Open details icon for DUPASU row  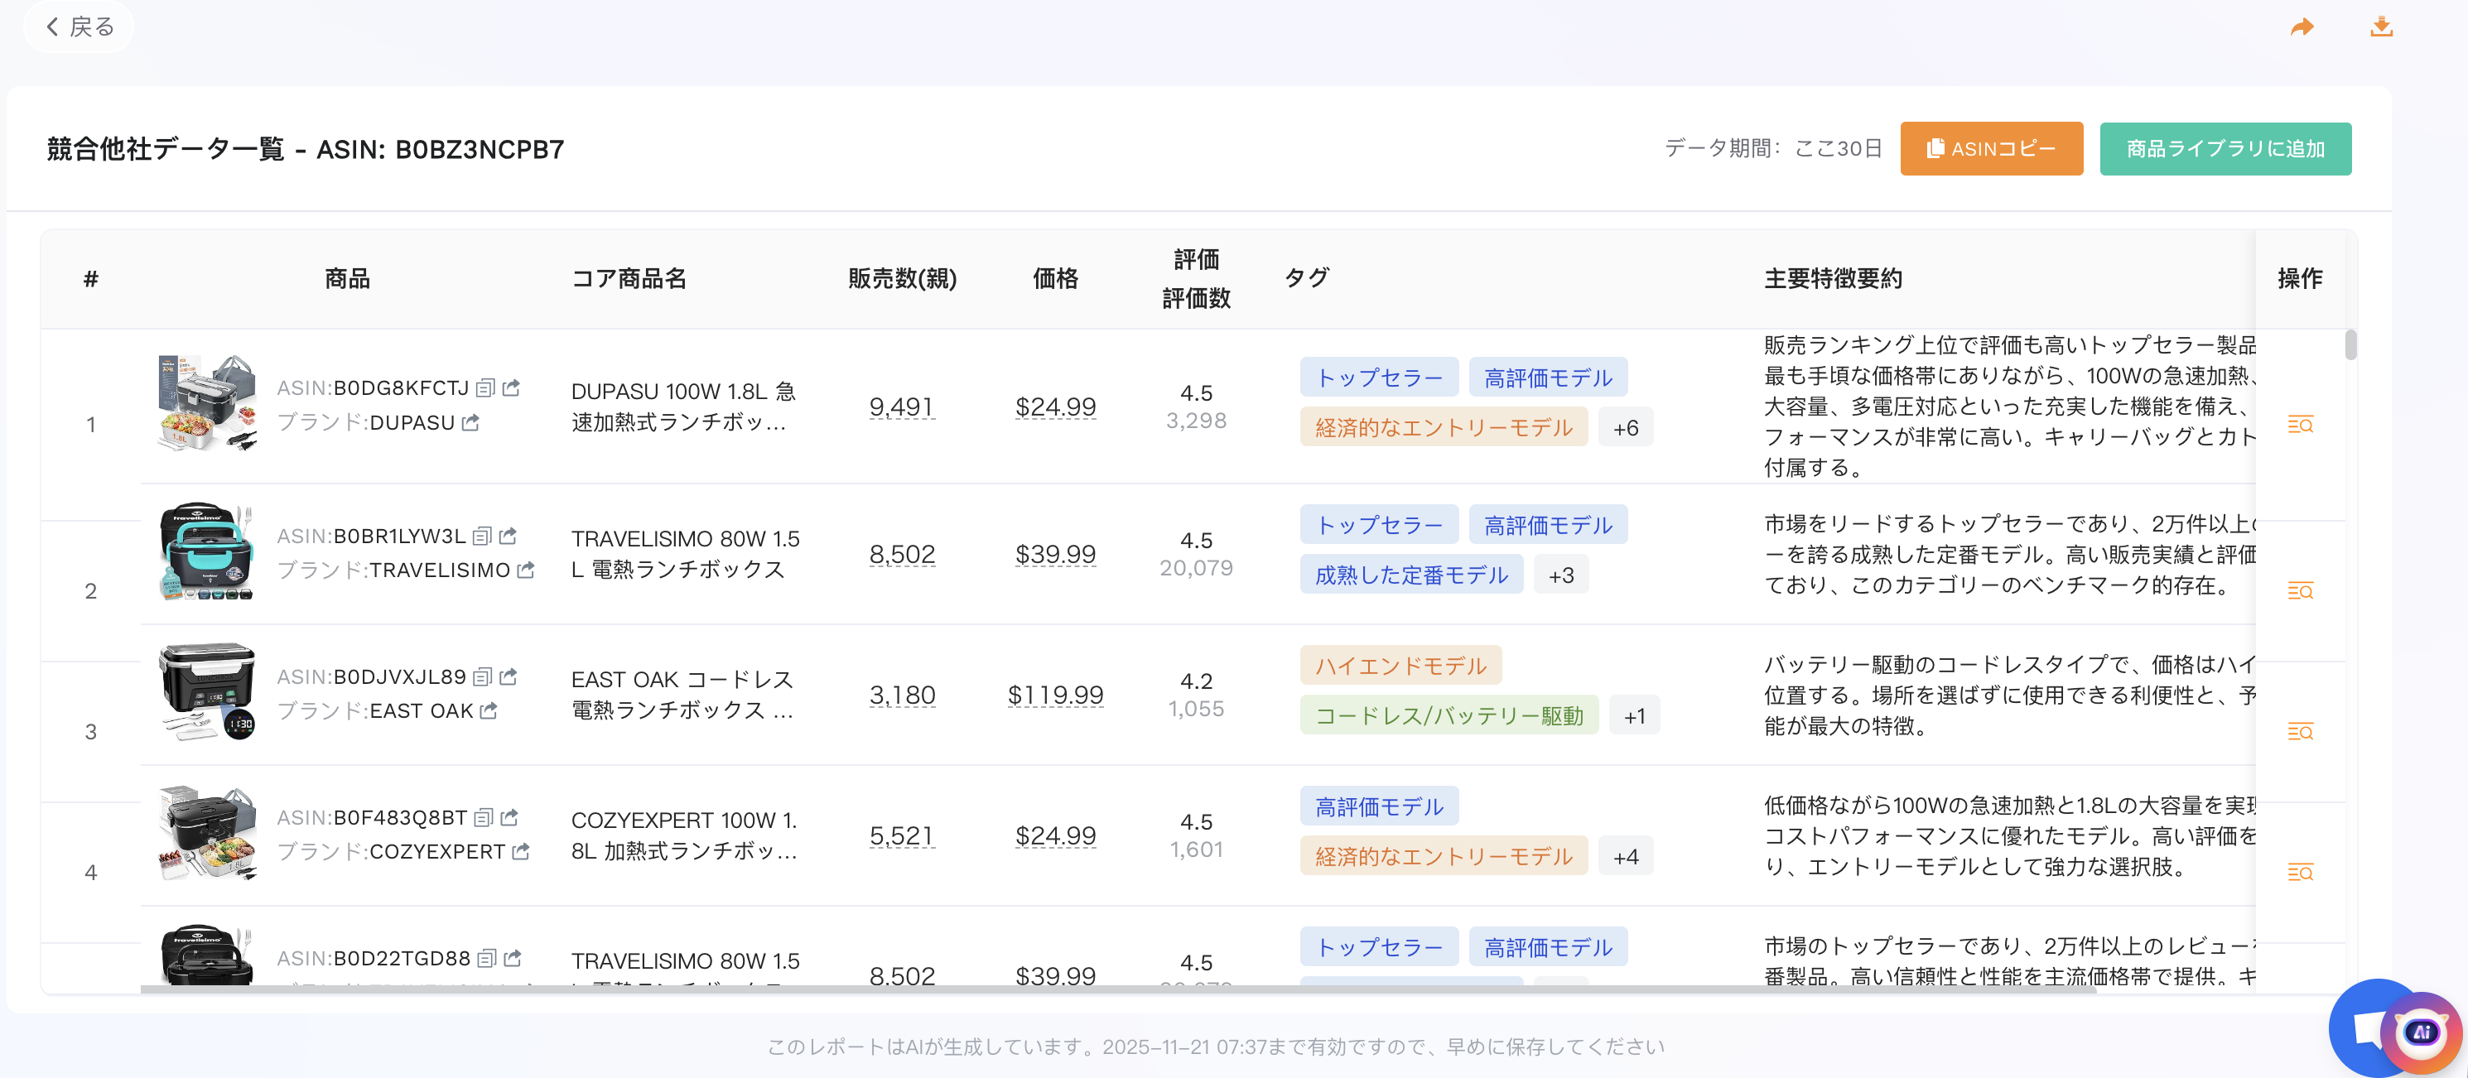2301,425
